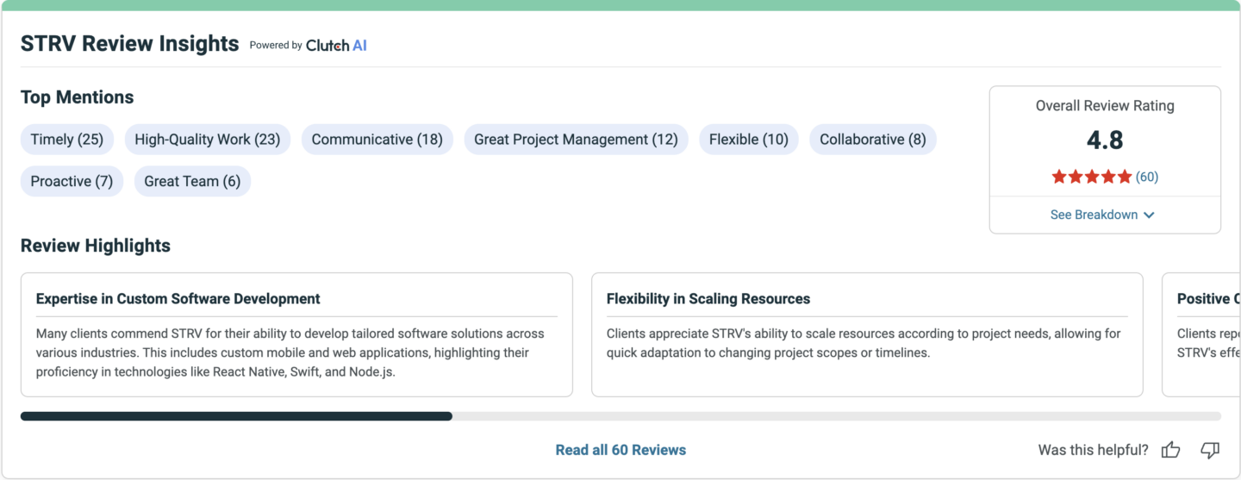Click the 4.8 overall rating value
Screen dimensions: 1241x480
[1105, 140]
